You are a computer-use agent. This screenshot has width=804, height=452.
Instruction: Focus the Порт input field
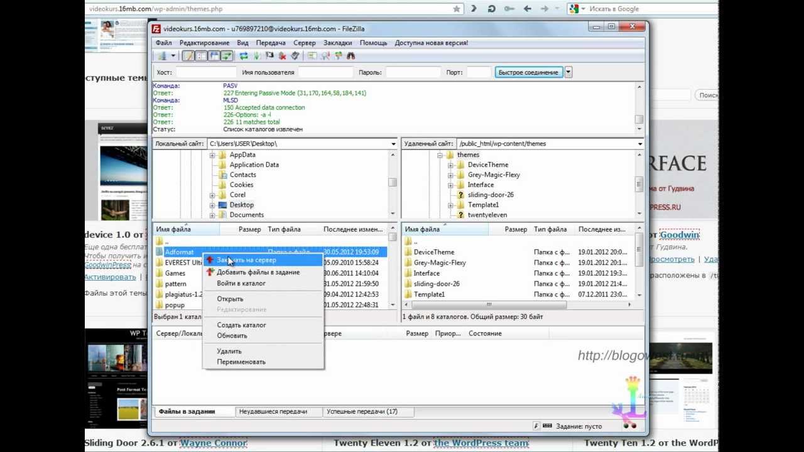pyautogui.click(x=479, y=72)
